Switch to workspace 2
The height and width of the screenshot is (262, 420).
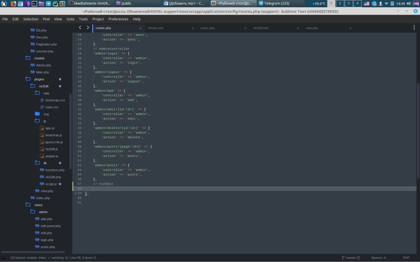340,4
